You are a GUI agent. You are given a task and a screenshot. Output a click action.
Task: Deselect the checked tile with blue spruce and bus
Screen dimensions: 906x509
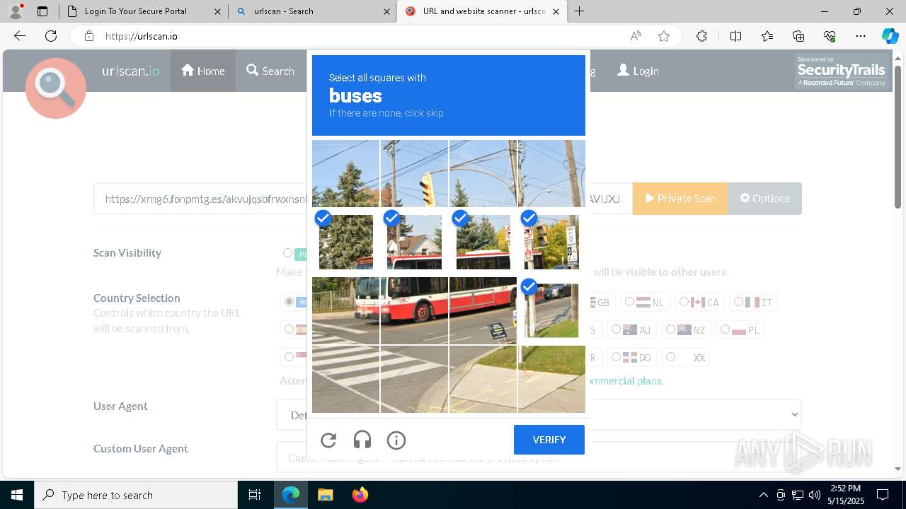point(483,242)
